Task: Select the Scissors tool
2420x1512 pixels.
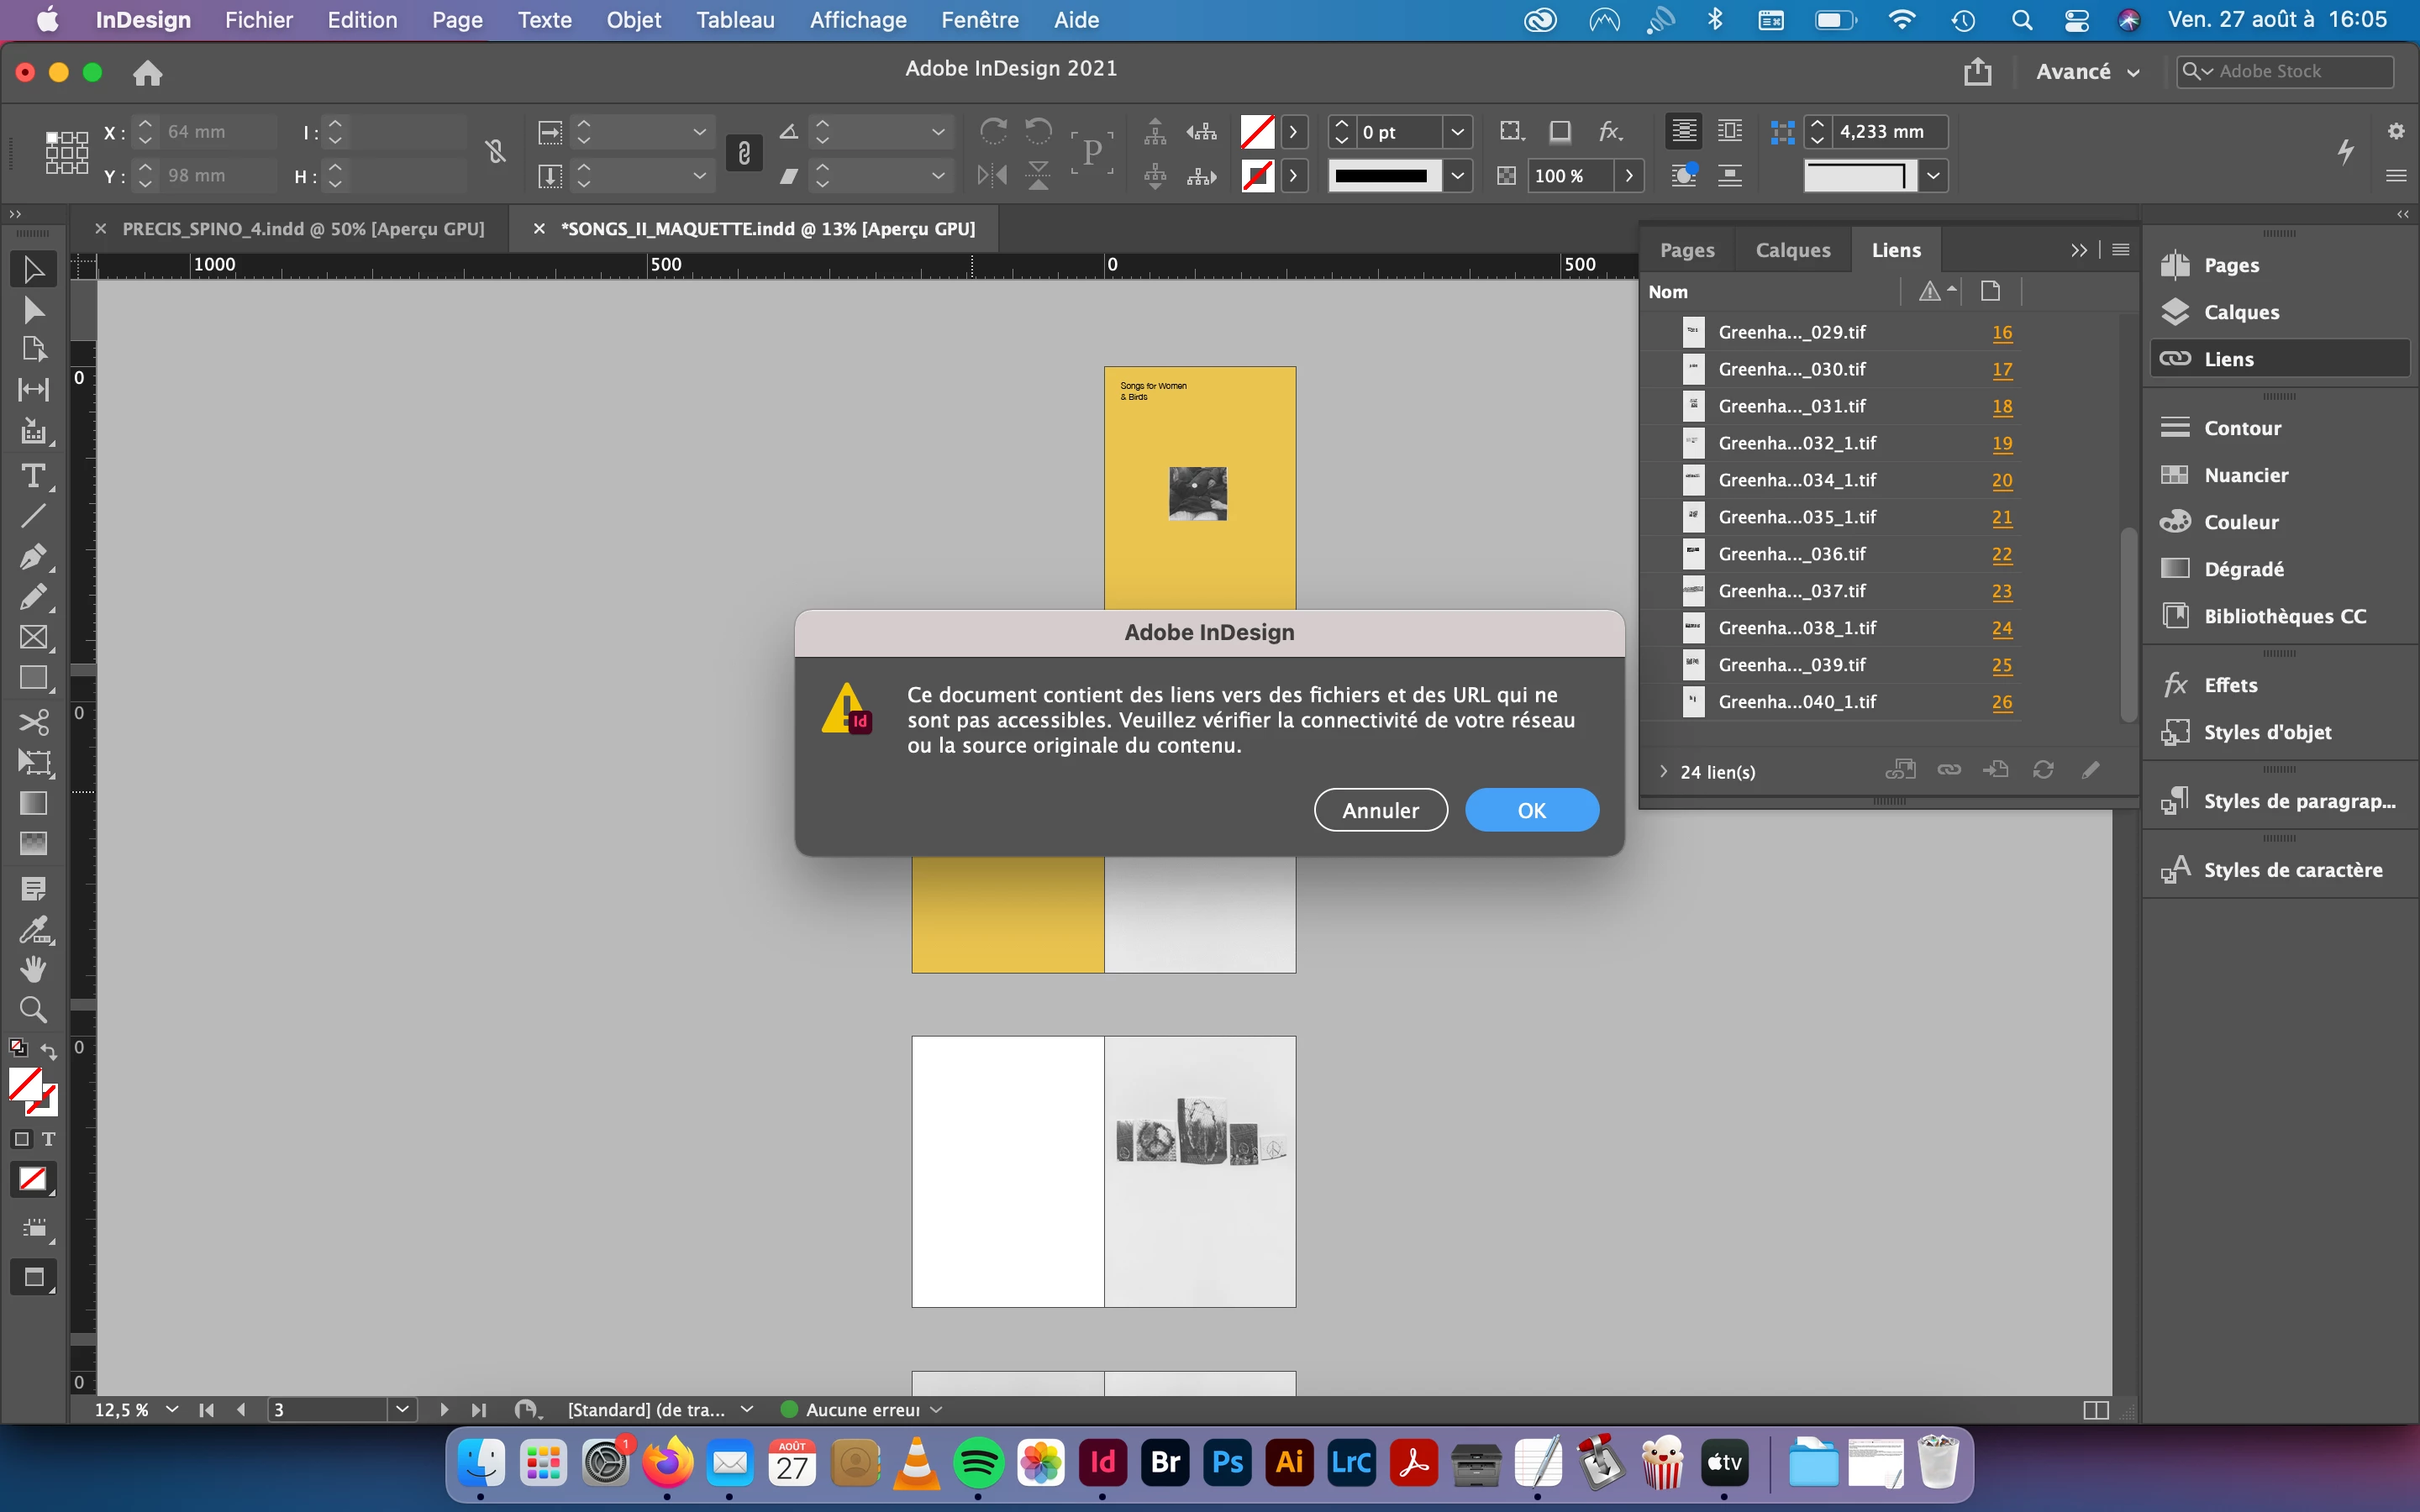Action: (33, 722)
